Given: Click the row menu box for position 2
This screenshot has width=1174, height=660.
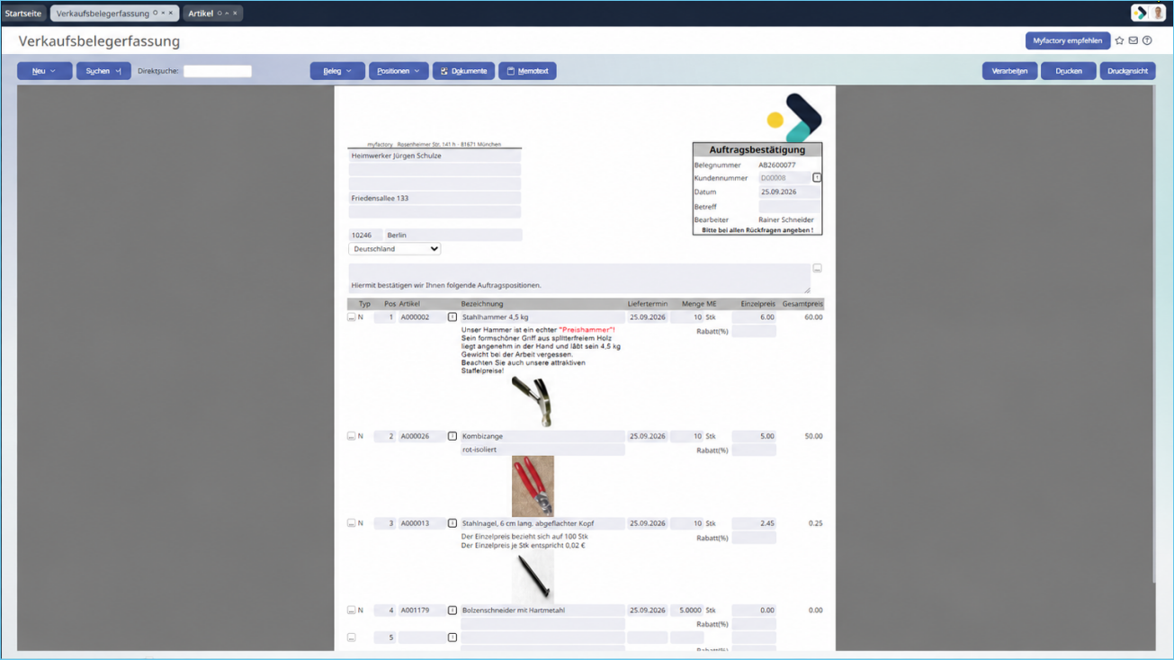Looking at the screenshot, I should coord(352,436).
